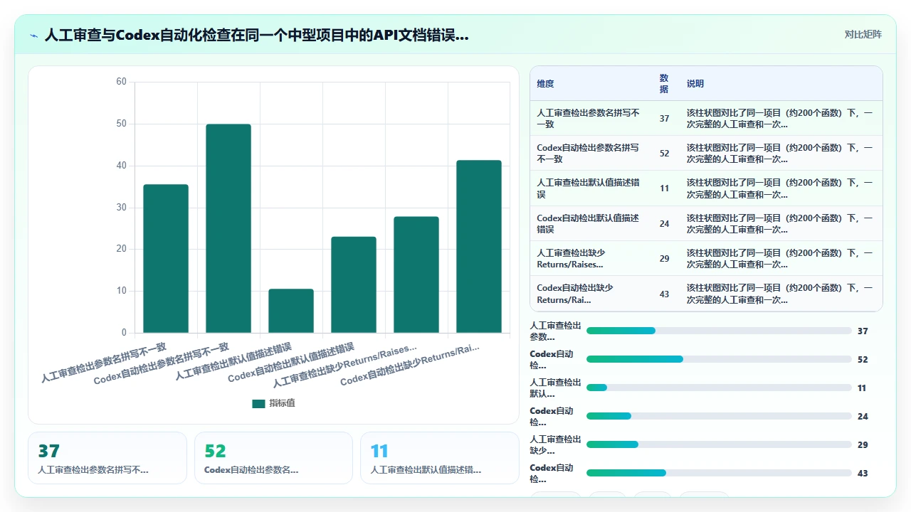Open description in the table row with value 43
This screenshot has width=911, height=512.
coord(780,294)
